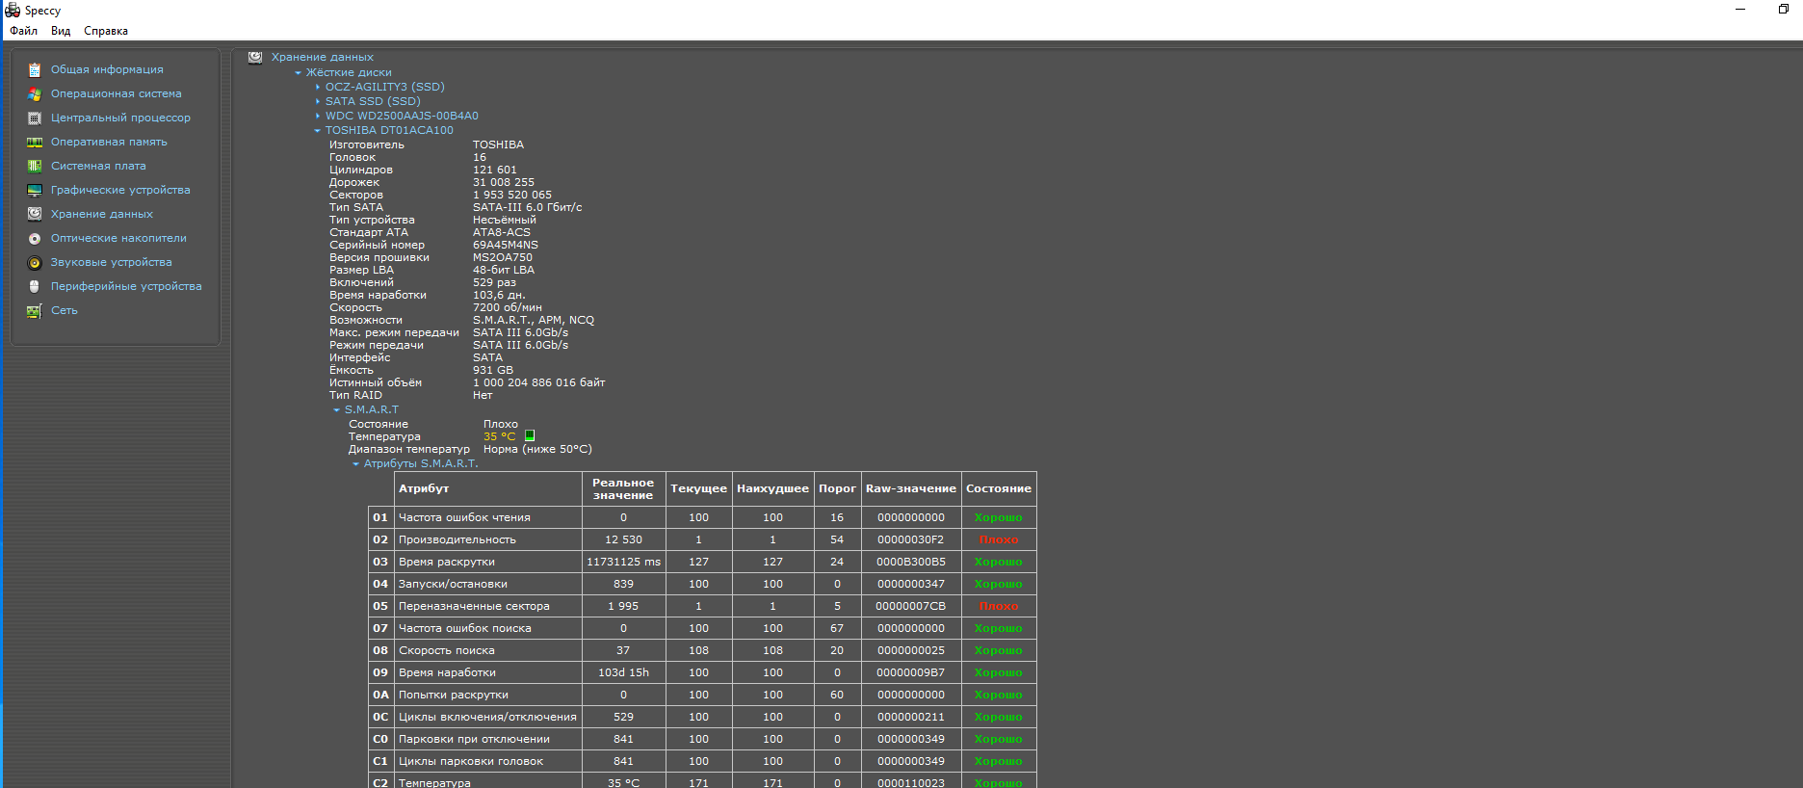Go to Операционная система section
Viewport: 1803px width, 788px height.
117,93
